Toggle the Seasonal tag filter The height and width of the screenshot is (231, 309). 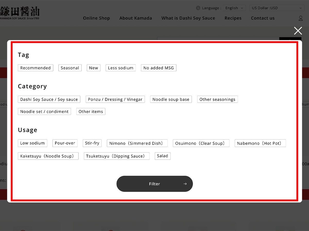tap(70, 68)
